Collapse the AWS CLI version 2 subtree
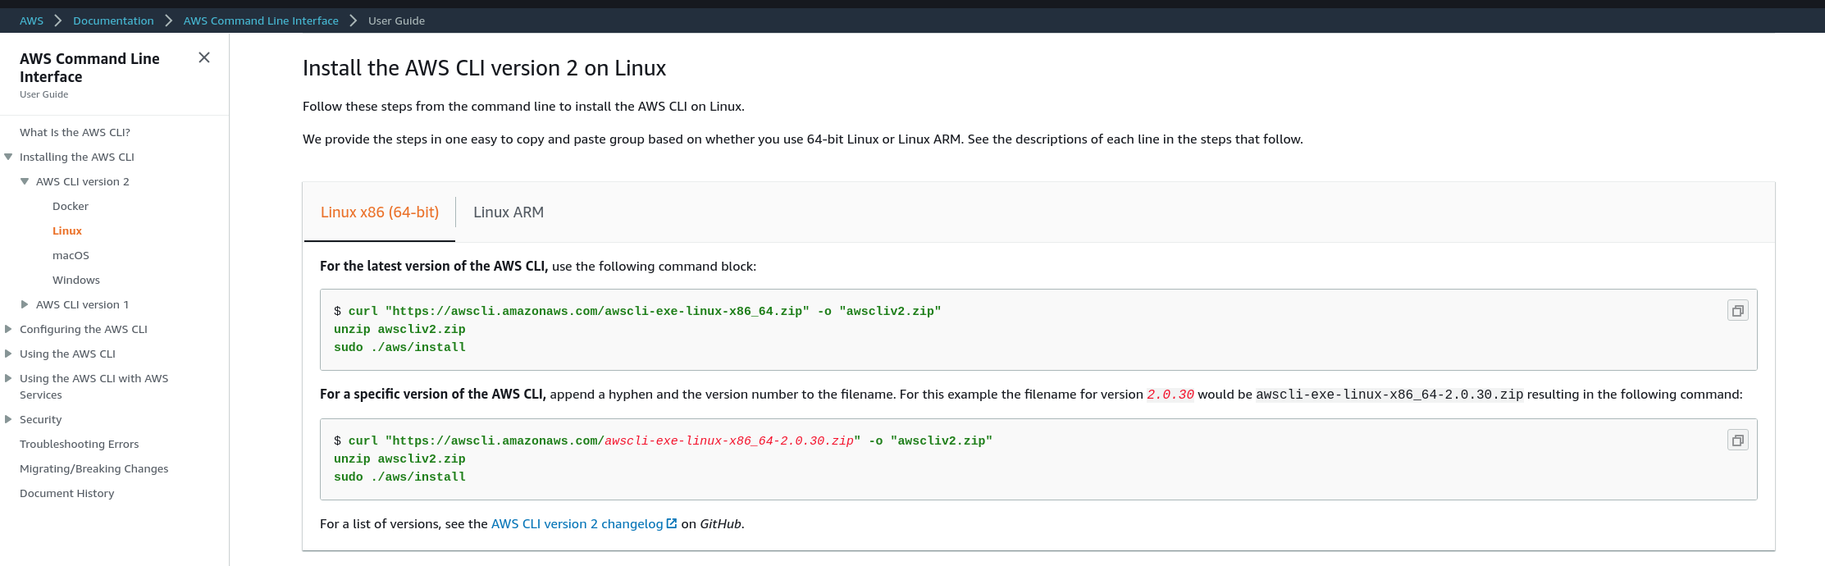 [25, 181]
